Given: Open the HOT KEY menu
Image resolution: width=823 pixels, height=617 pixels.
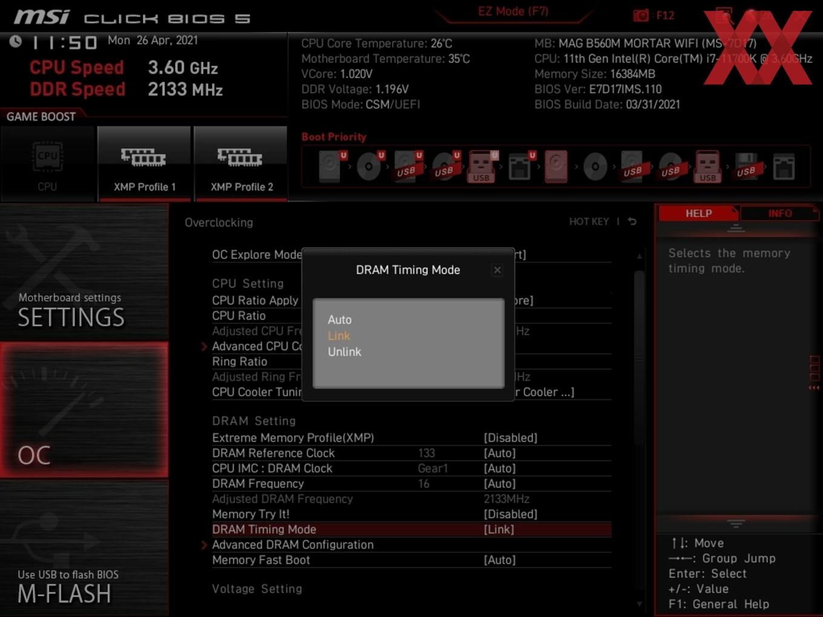Looking at the screenshot, I should 589,221.
